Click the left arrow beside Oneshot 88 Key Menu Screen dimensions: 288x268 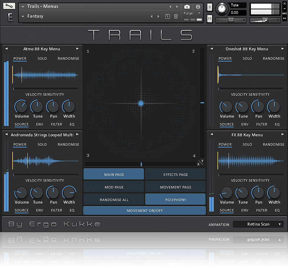(x=212, y=49)
